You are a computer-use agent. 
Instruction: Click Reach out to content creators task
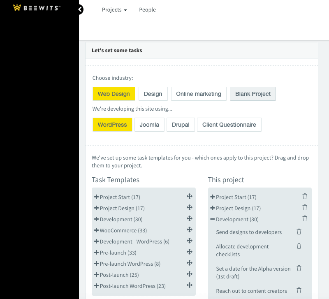[x=251, y=291]
